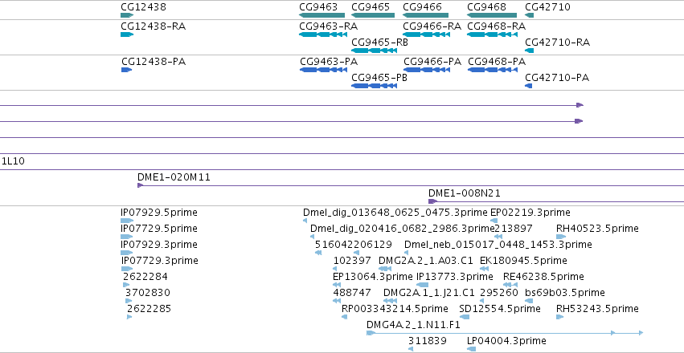Image resolution: width=684 pixels, height=353 pixels.
Task: Select Dmel_dig_020416_0682_2986.3prime label
Action: (x=403, y=229)
